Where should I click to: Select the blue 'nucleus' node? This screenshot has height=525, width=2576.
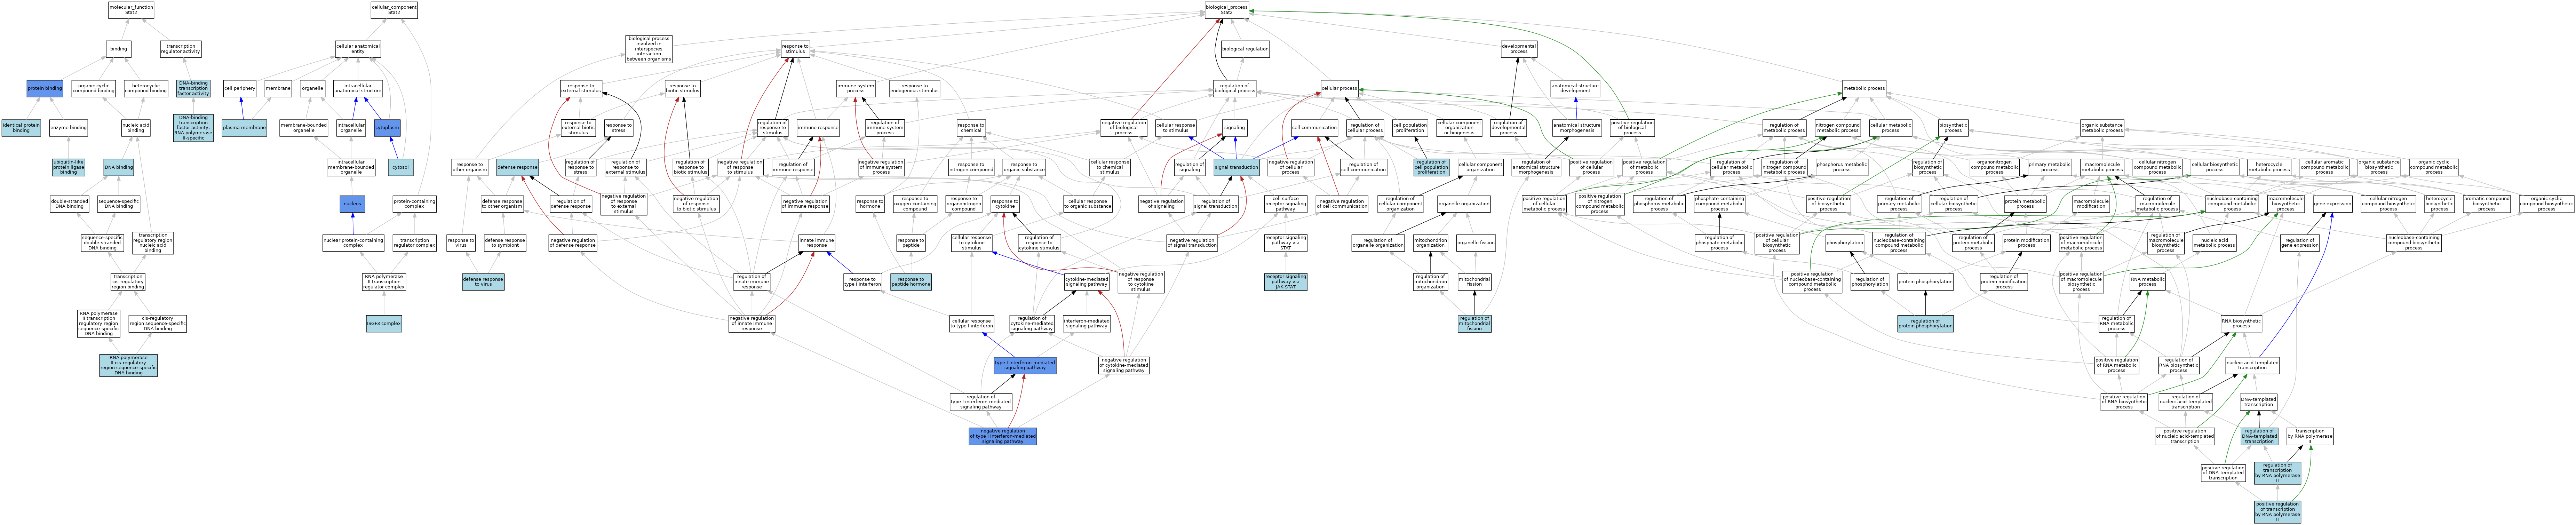pyautogui.click(x=352, y=204)
